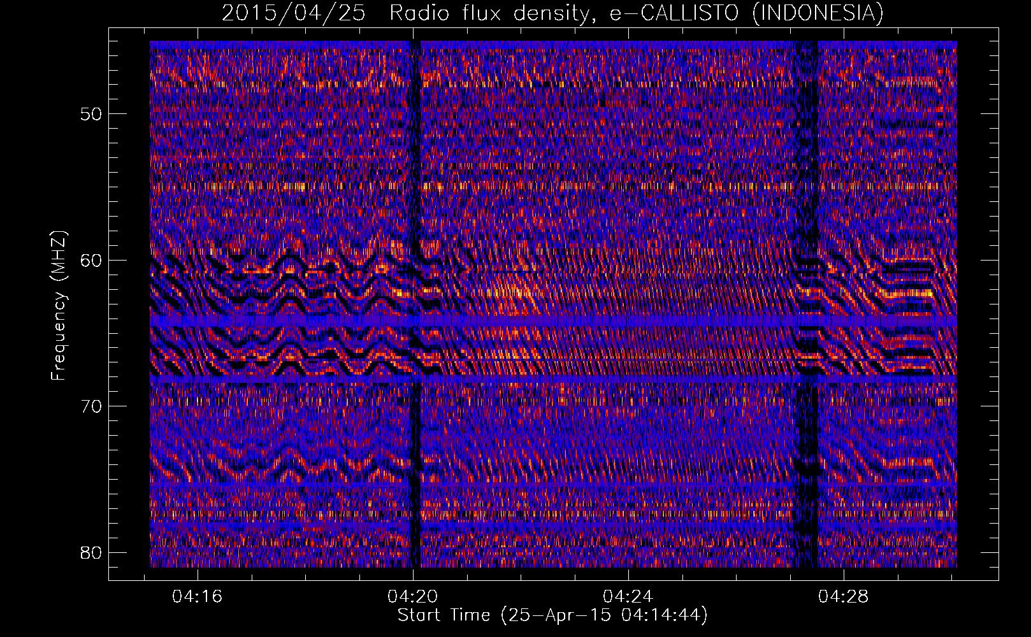Click the 80 frequency tick label
The width and height of the screenshot is (1031, 637).
[91, 552]
